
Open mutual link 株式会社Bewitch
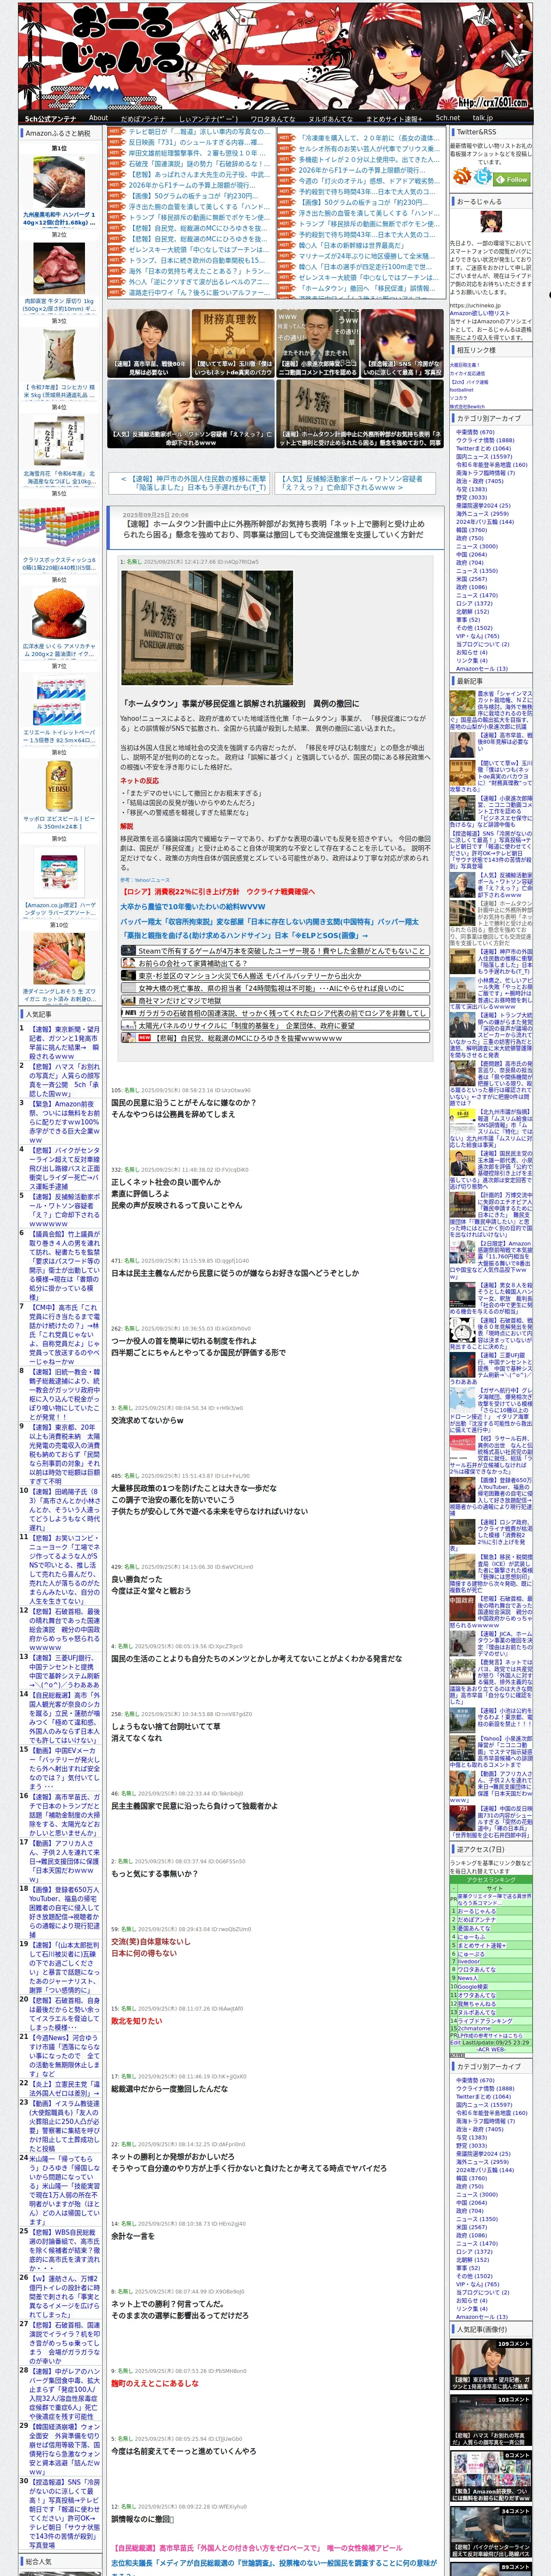(x=467, y=406)
